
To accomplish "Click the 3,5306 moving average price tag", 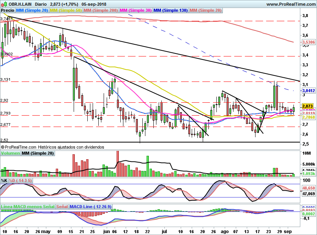I will pos(308,42).
